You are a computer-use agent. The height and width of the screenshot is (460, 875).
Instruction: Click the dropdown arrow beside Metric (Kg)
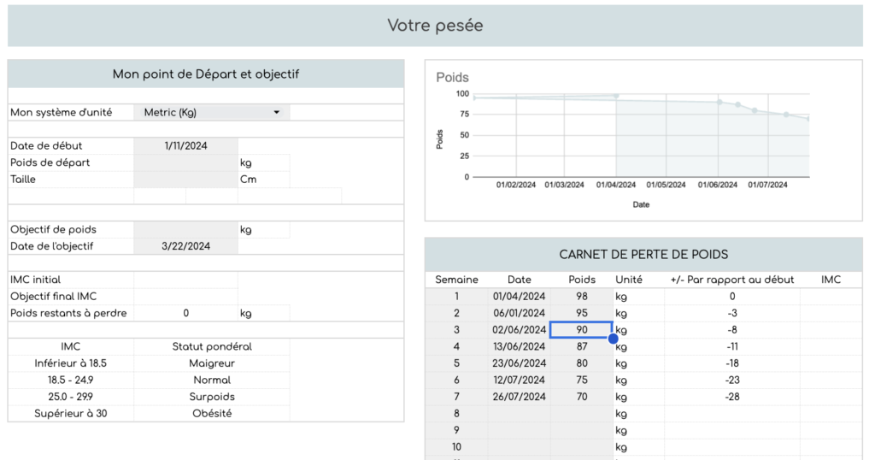pos(276,112)
